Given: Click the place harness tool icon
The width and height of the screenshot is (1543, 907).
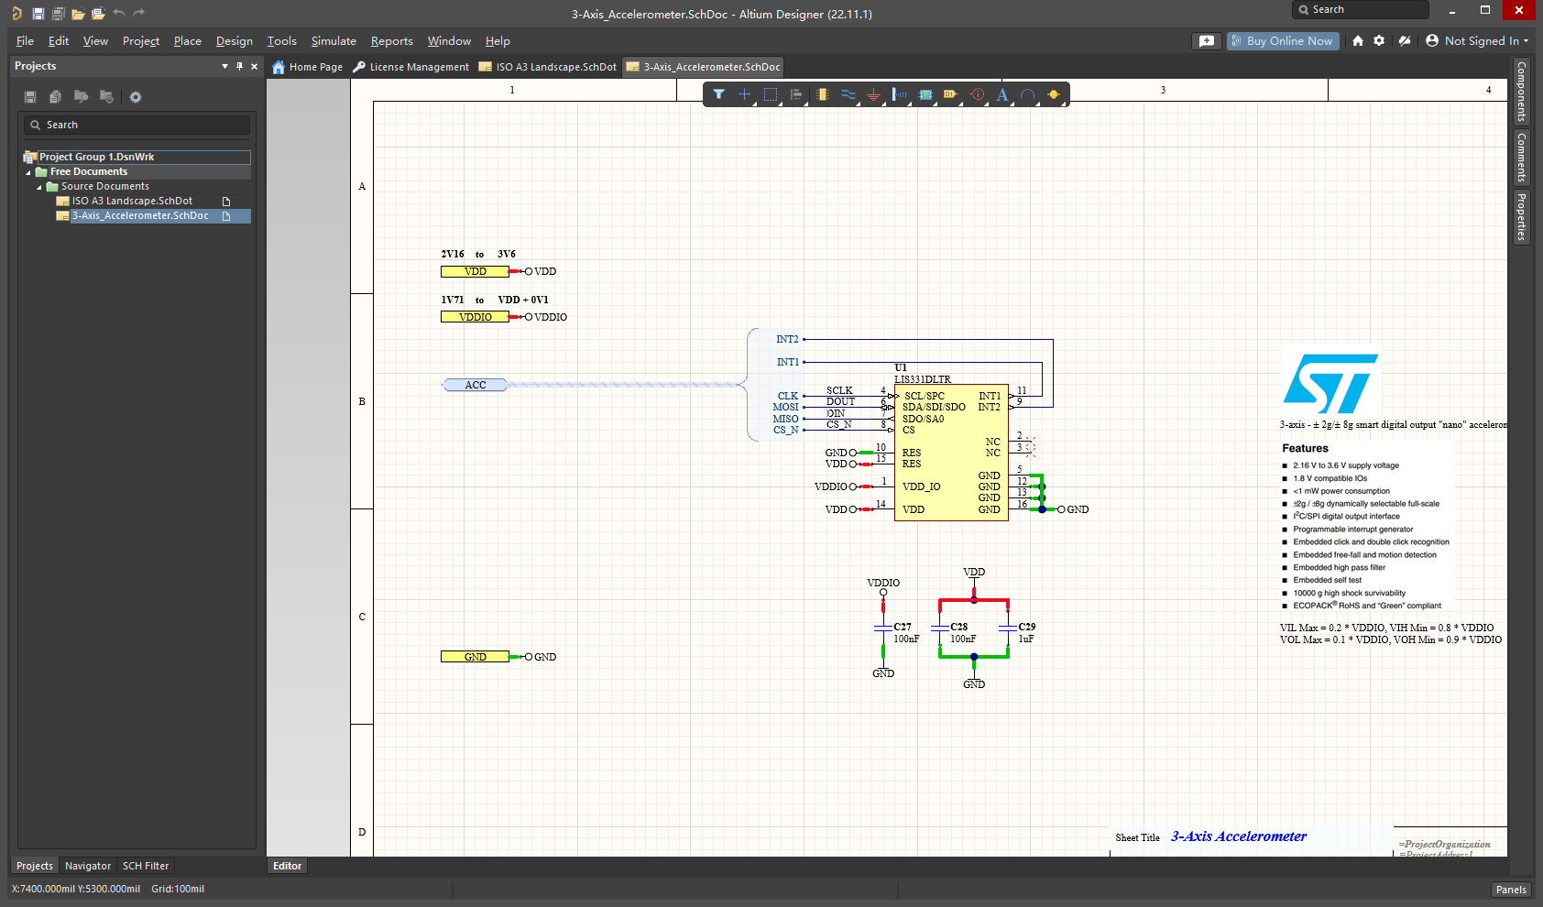Looking at the screenshot, I should [900, 94].
